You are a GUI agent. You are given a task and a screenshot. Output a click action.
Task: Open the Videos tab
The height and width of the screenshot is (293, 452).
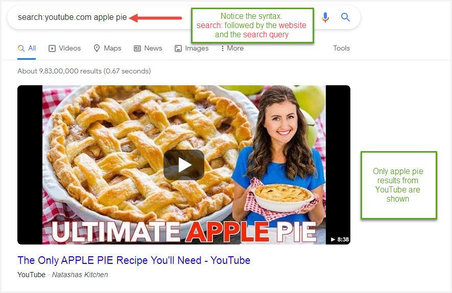click(65, 48)
